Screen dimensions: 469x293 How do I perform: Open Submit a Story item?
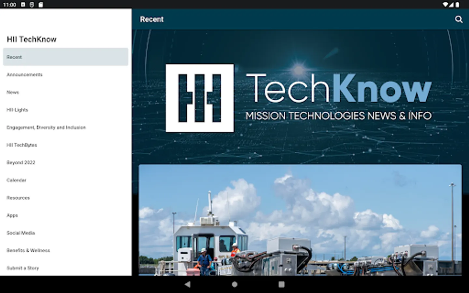click(65, 268)
